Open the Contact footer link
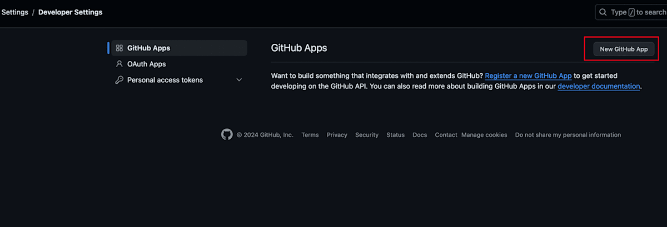 point(446,135)
